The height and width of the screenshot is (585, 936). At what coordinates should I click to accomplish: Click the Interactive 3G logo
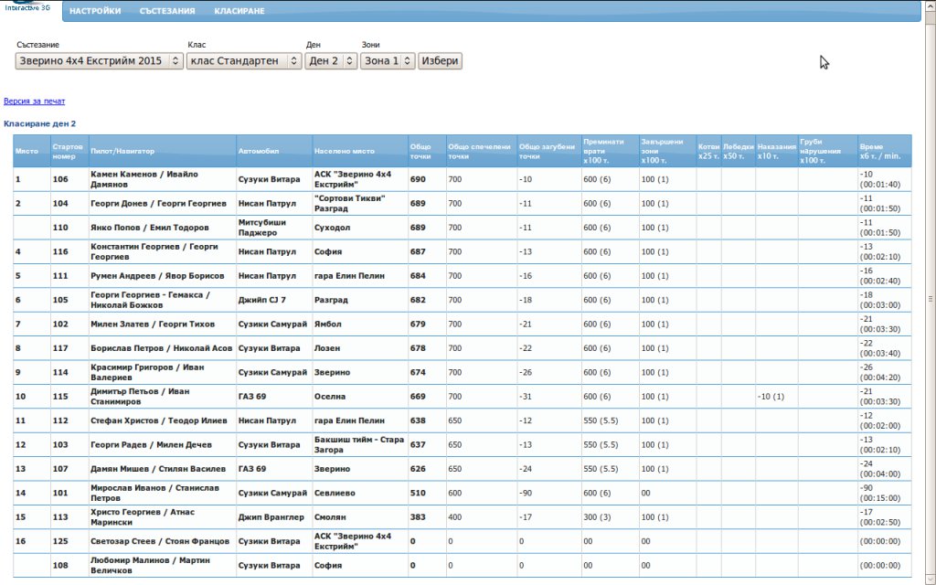pyautogui.click(x=27, y=8)
